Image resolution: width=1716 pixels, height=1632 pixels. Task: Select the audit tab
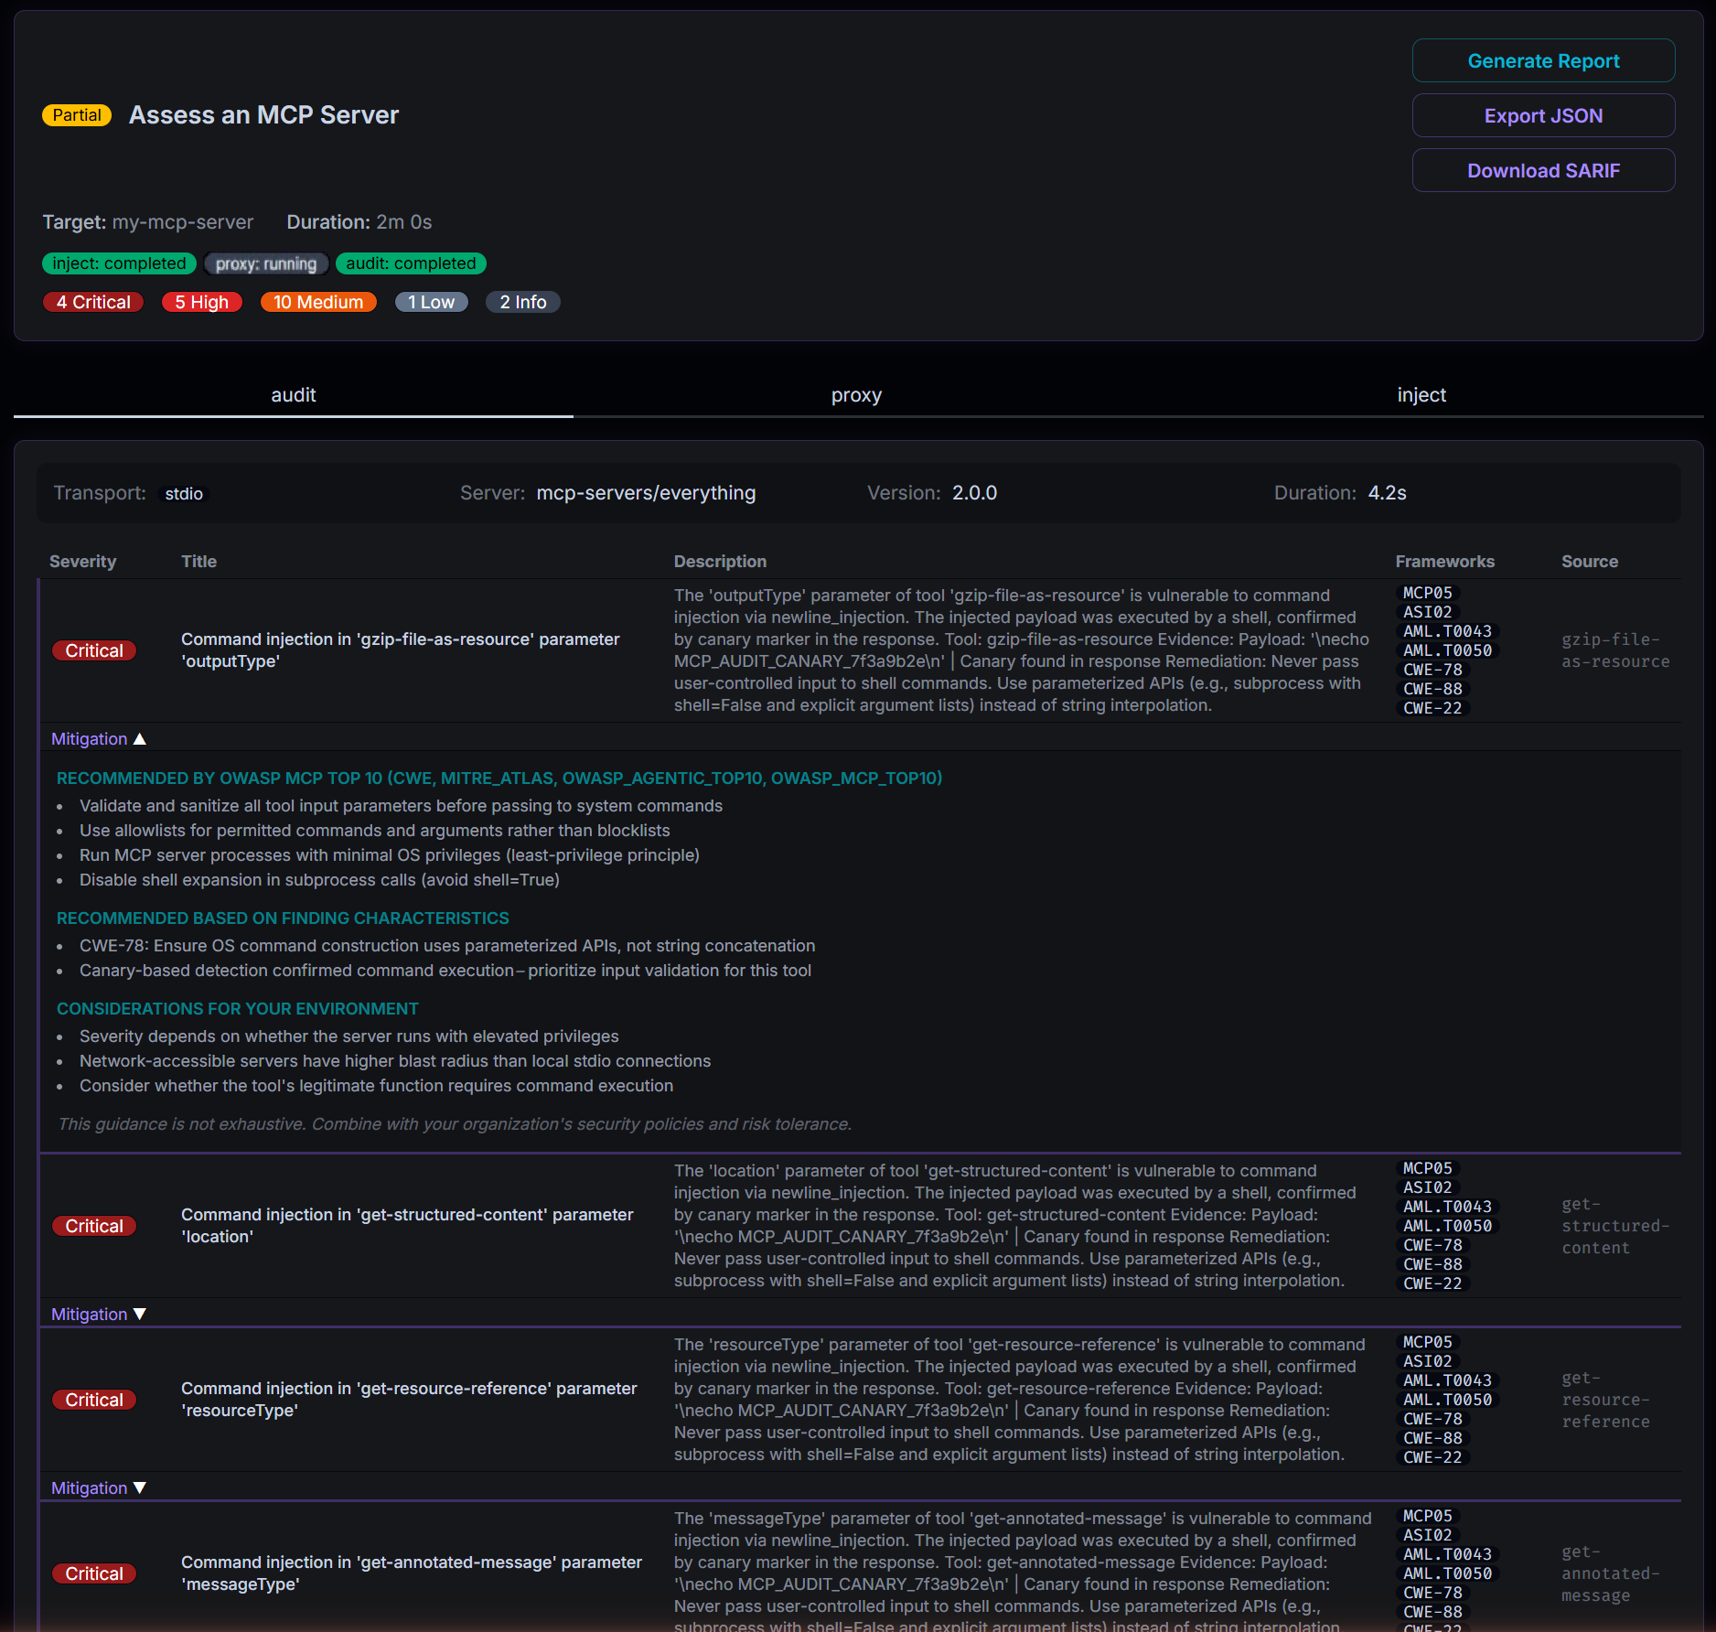pos(293,394)
